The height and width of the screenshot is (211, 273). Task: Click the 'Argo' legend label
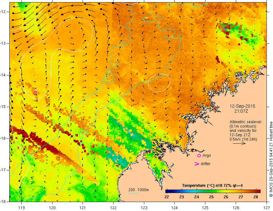pos(207,155)
